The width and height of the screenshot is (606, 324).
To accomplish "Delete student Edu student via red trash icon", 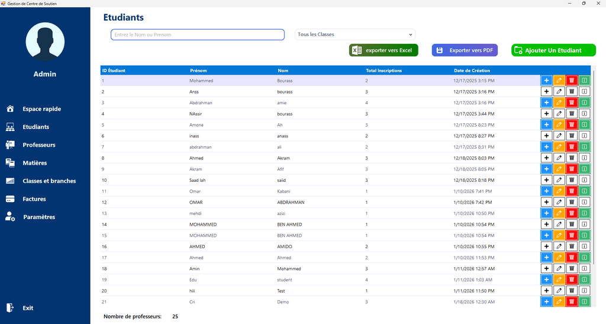I will [572, 280].
